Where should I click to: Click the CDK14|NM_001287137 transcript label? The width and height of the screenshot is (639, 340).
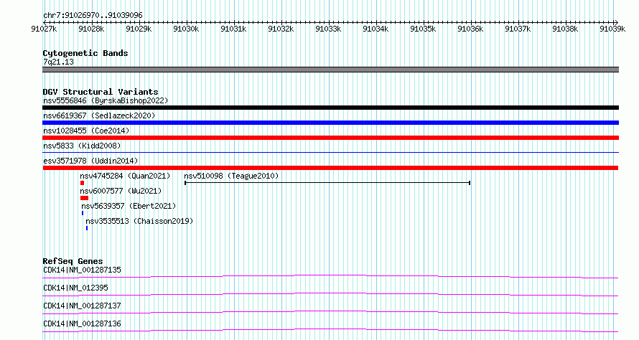(x=82, y=306)
